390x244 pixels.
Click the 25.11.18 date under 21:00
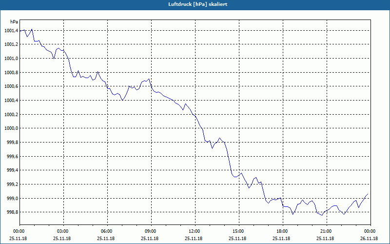[x=325, y=239]
